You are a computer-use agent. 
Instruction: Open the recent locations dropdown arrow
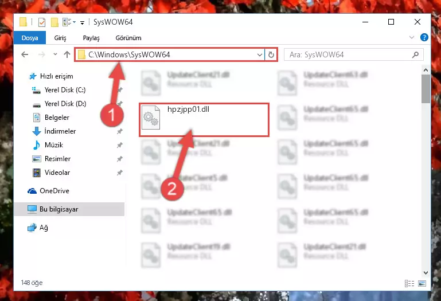(55, 54)
